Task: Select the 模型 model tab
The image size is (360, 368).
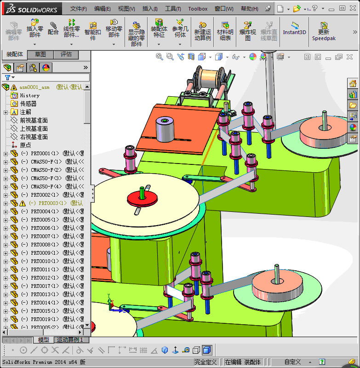Action: point(43,339)
